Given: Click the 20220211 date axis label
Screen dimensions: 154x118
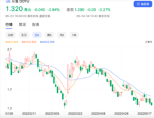Looking at the screenshot, I should tap(29, 114).
